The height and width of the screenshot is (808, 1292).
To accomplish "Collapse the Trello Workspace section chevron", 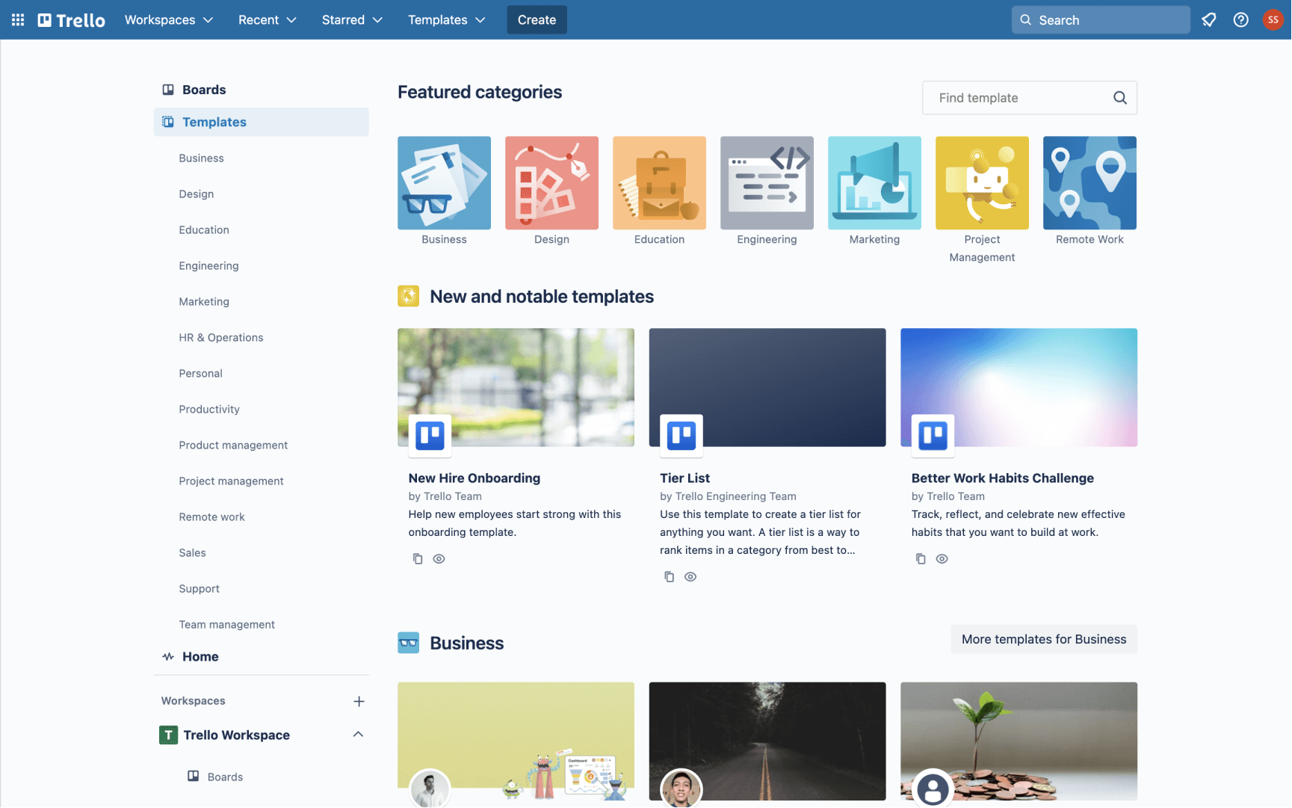I will (359, 735).
